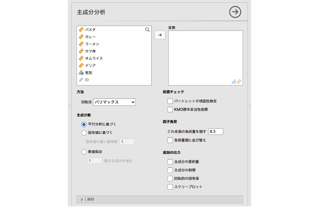This screenshot has width=319, height=208.
Task: Click the ID type icon beside ID
Action: point(81,80)
